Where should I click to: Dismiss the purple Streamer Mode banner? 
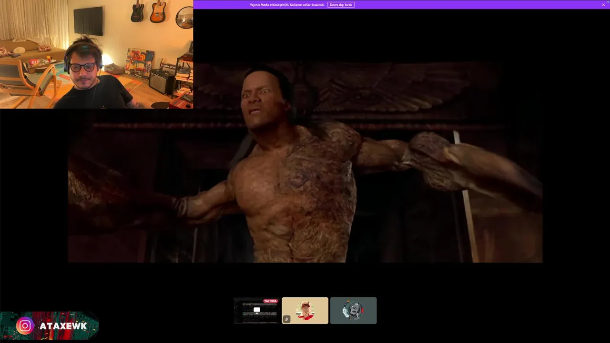click(x=603, y=5)
